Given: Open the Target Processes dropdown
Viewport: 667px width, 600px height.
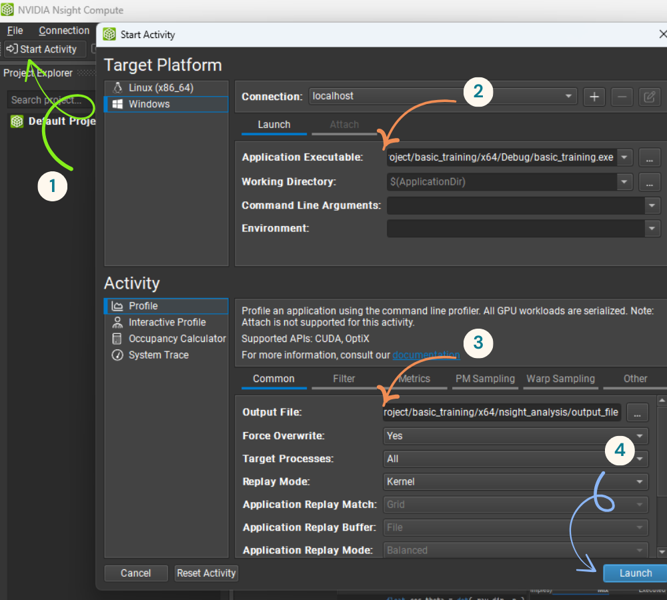Looking at the screenshot, I should pyautogui.click(x=516, y=459).
